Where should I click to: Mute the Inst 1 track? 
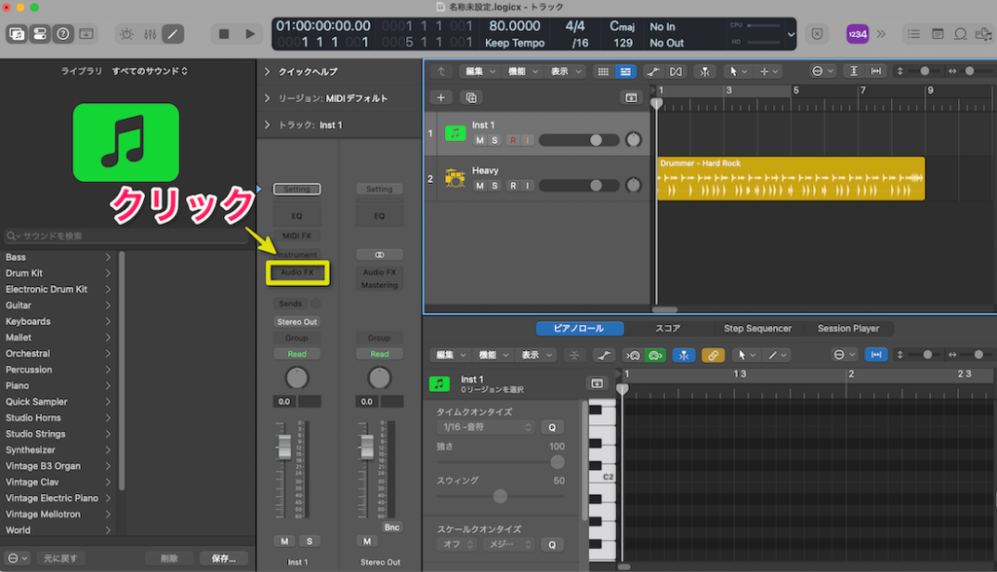tap(480, 140)
